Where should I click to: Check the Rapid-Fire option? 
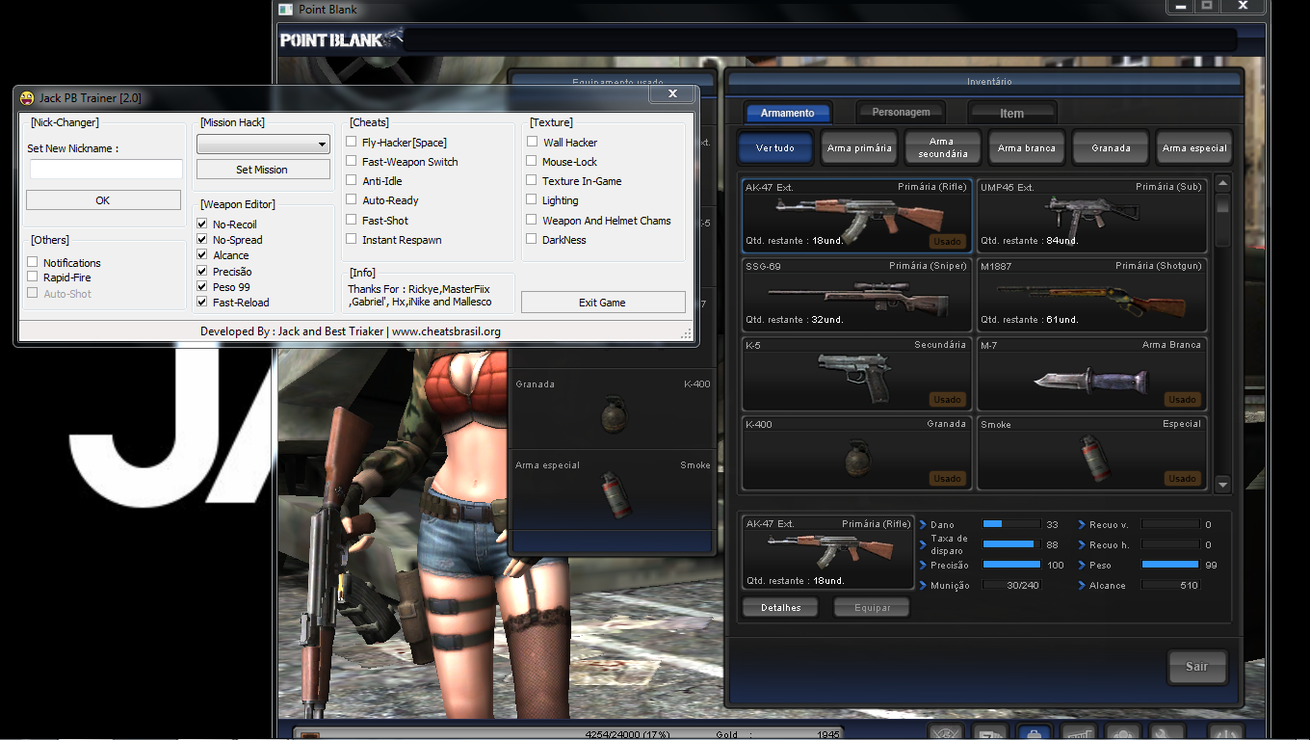click(33, 277)
